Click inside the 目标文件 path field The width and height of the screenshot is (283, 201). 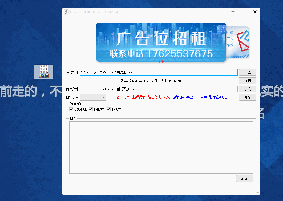click(x=182, y=89)
